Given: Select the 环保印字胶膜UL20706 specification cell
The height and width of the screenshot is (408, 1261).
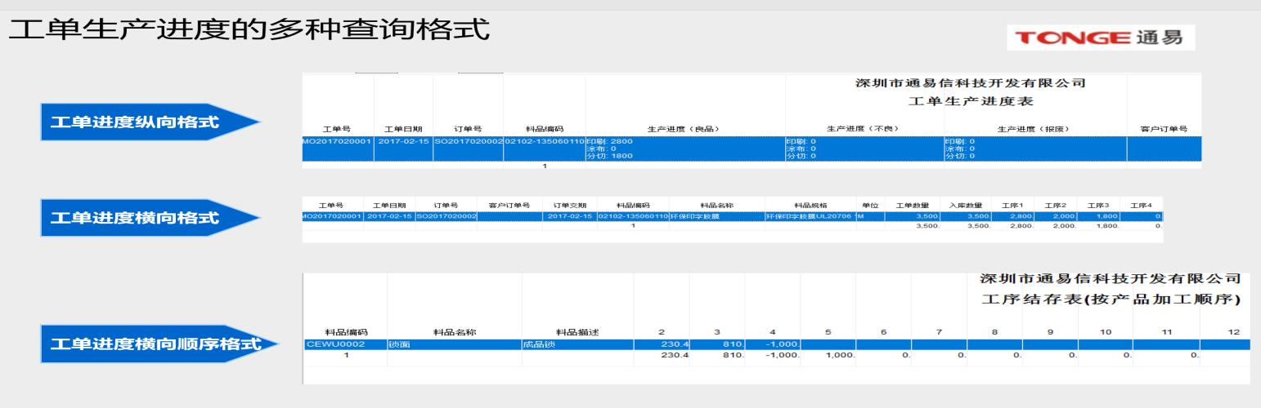Looking at the screenshot, I should click(809, 215).
